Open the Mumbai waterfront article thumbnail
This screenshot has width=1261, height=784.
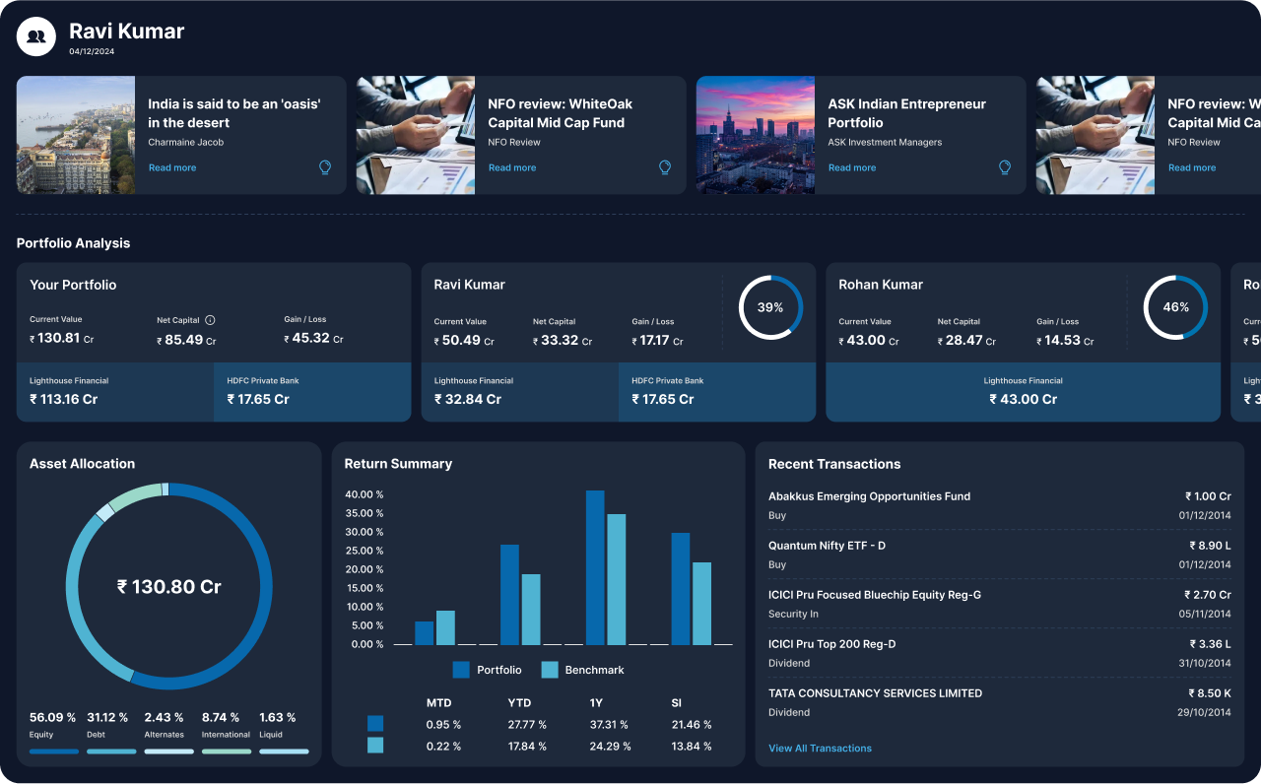pos(76,135)
